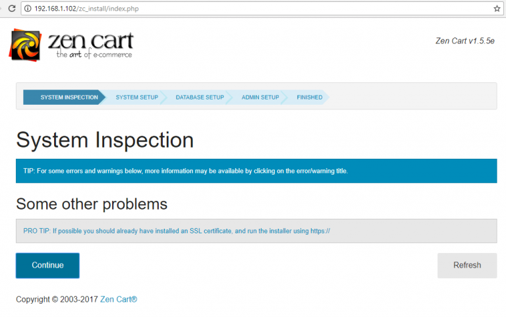Jump to the Admin Setup step
The image size is (506, 317).
coord(260,98)
